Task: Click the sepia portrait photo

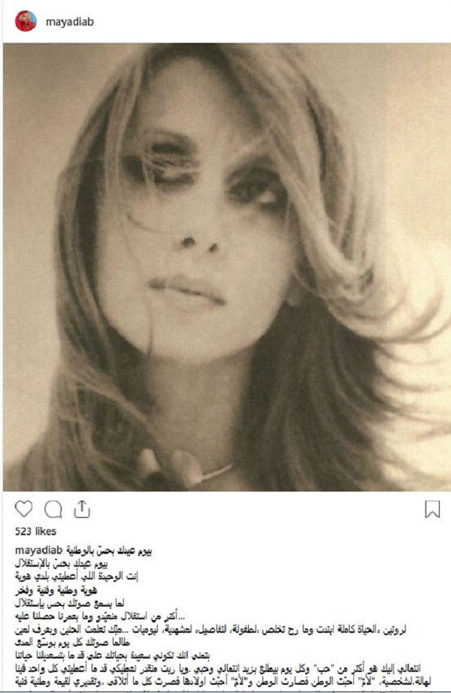Action: [226, 267]
